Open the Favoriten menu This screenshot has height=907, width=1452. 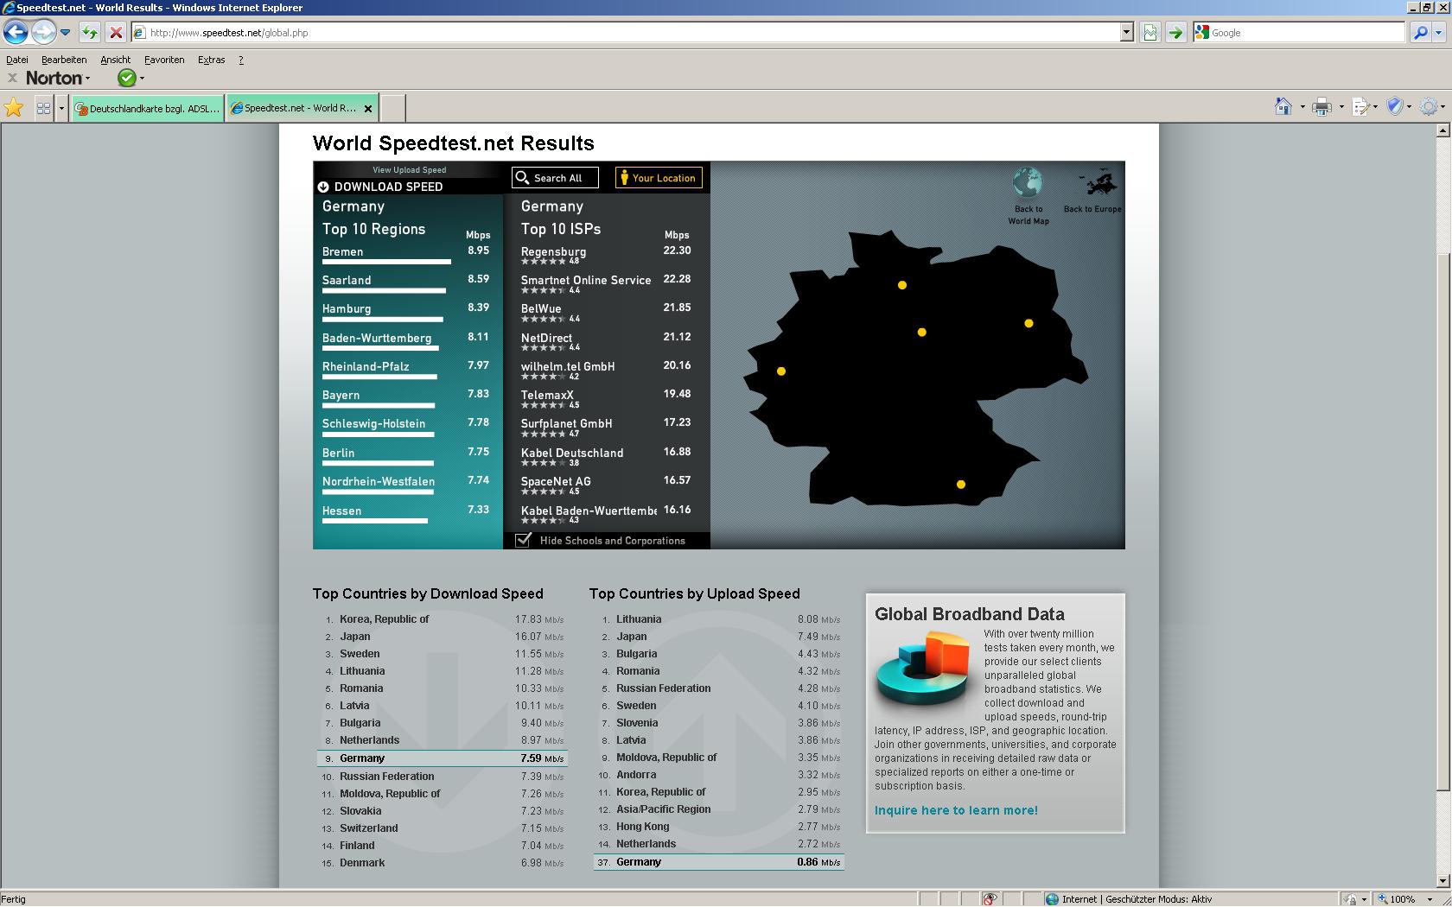coord(164,60)
